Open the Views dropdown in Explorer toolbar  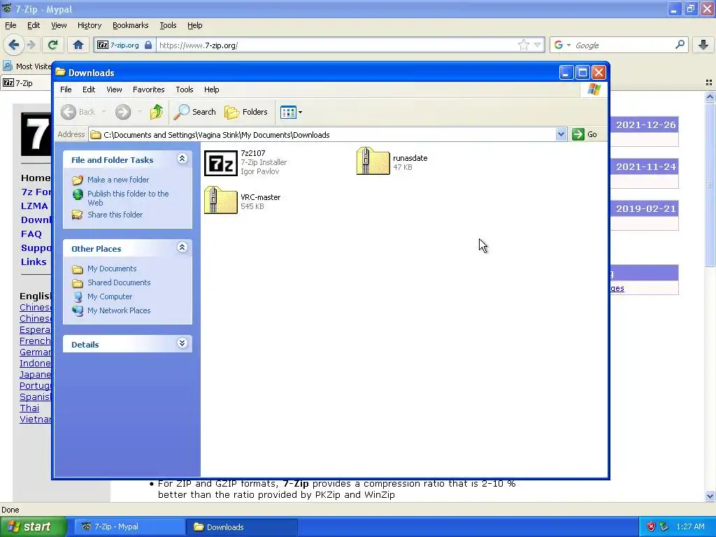(291, 112)
